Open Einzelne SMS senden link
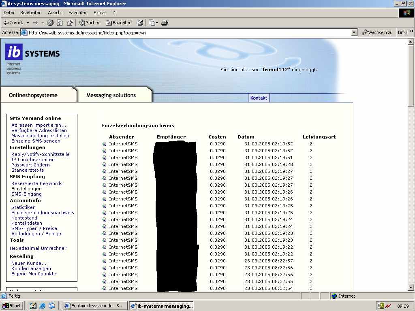415x311 pixels. click(x=36, y=141)
